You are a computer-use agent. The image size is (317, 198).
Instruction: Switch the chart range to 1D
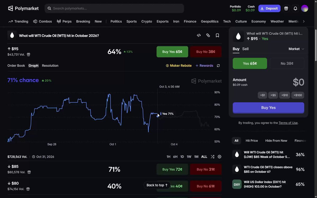tap(182, 157)
